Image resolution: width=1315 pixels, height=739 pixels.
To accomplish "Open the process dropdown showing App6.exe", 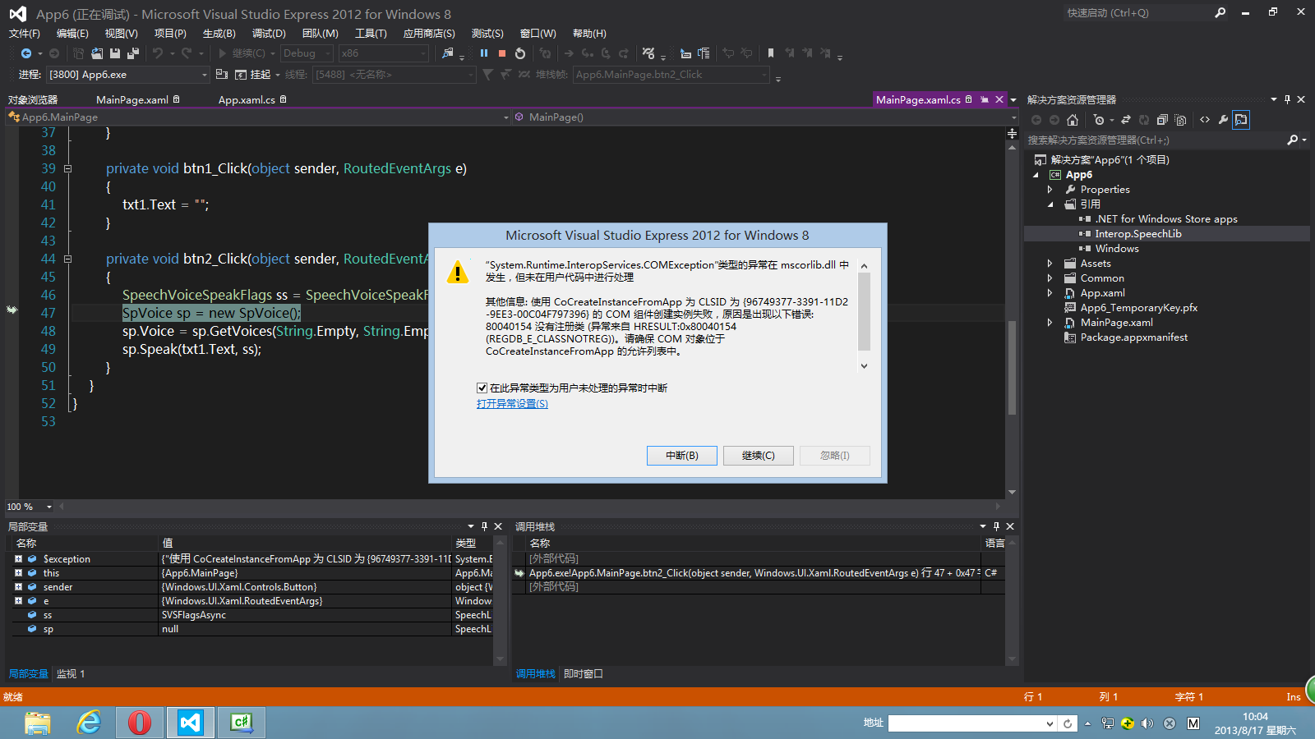I will [x=128, y=75].
